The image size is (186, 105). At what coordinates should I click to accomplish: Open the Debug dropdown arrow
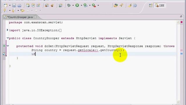73,6
